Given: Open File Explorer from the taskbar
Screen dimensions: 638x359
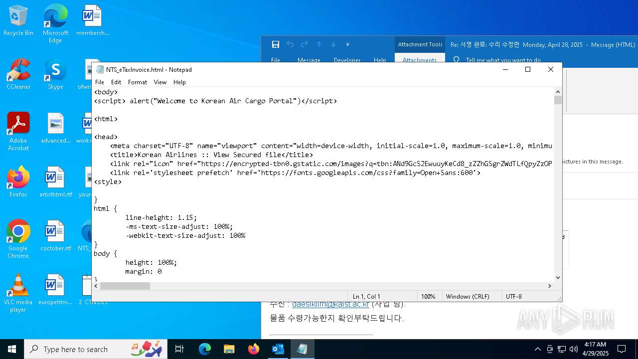Looking at the screenshot, I should click(229, 349).
